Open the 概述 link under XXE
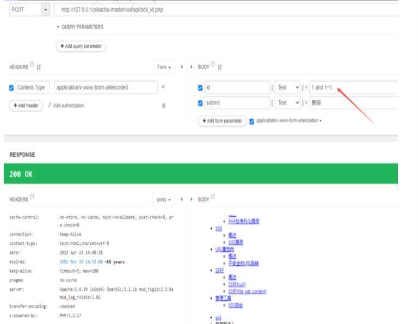Viewport: 418px width, 324px height. point(232,235)
